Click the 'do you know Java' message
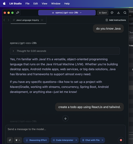 tap(108, 28)
